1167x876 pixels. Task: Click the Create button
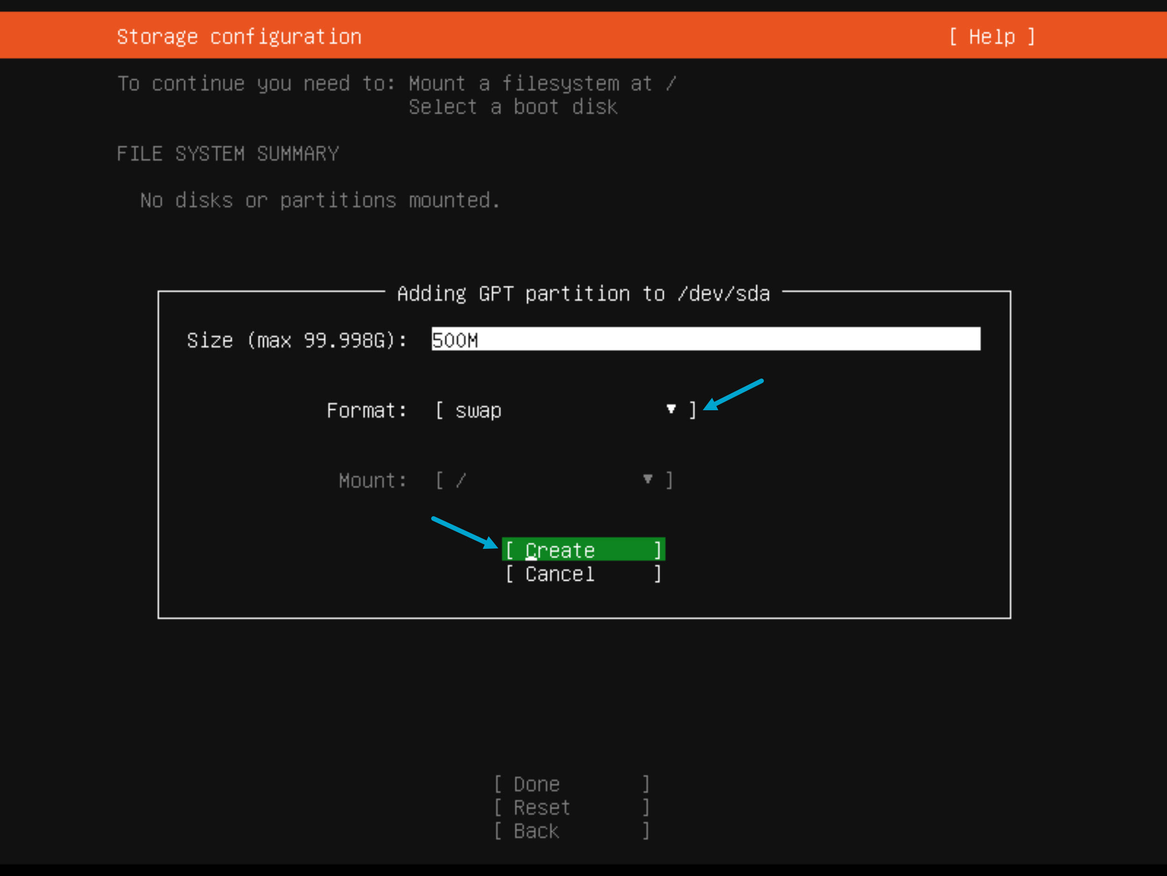point(583,550)
